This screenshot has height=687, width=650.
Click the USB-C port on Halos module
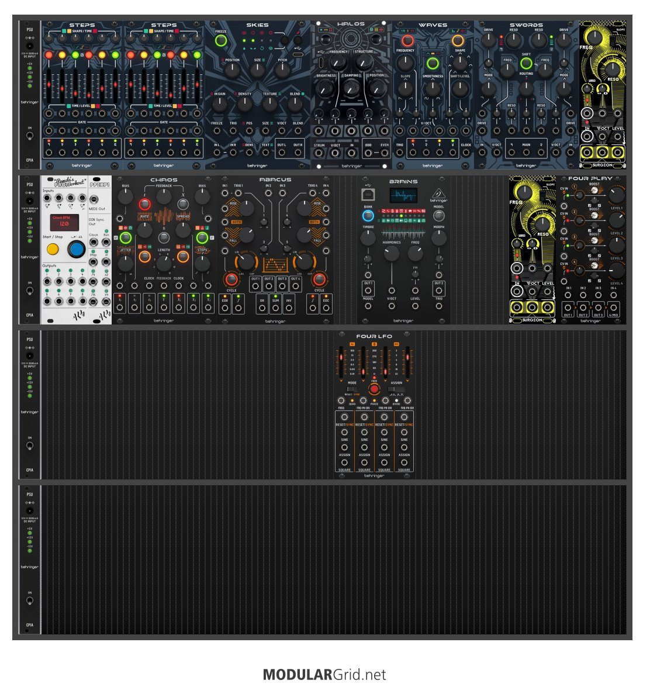[x=321, y=62]
